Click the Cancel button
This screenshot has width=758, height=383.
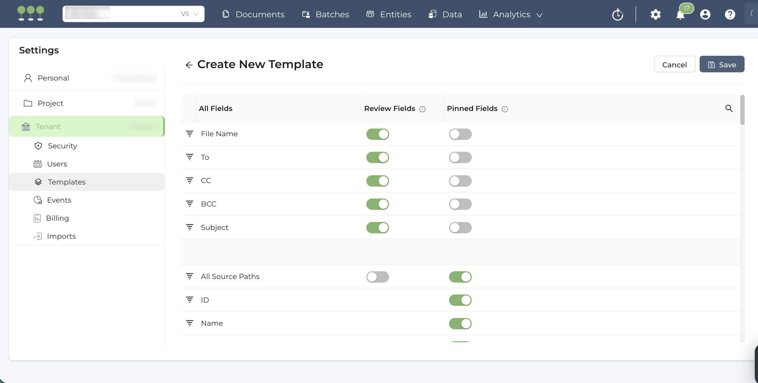[674, 64]
